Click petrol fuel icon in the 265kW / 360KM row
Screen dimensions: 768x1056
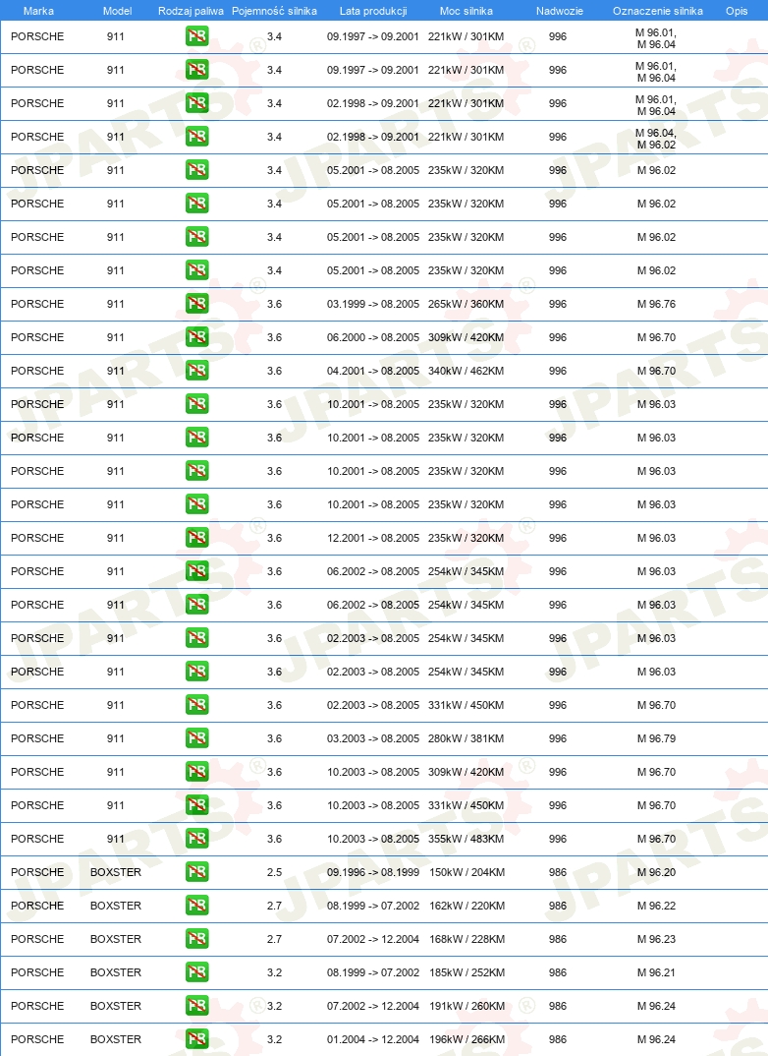pos(197,304)
